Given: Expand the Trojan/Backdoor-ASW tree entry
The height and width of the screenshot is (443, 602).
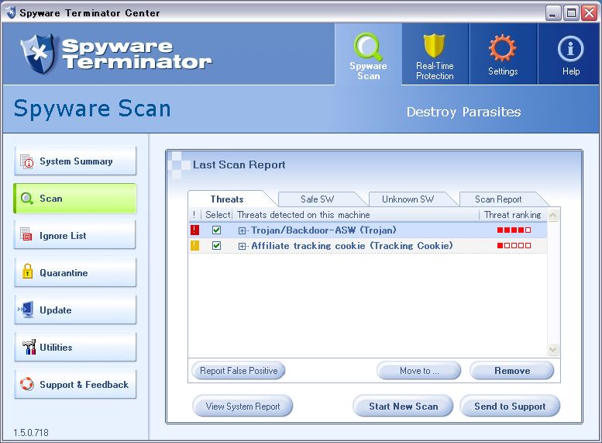Looking at the screenshot, I should point(243,230).
